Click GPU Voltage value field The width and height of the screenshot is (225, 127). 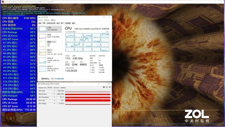click(60, 103)
